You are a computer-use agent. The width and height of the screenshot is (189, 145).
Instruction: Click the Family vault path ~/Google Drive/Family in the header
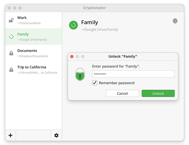point(100,30)
